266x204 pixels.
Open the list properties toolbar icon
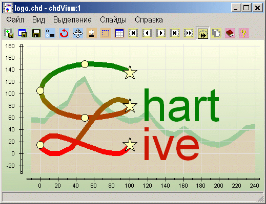50,33
